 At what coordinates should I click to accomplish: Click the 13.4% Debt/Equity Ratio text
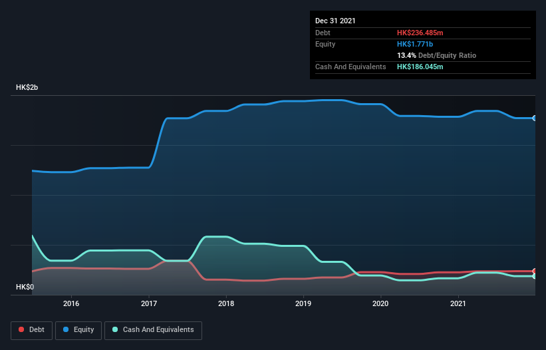coord(436,55)
